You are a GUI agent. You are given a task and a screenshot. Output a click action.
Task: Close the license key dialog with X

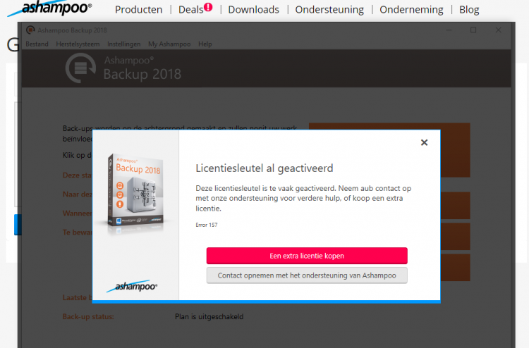point(424,142)
